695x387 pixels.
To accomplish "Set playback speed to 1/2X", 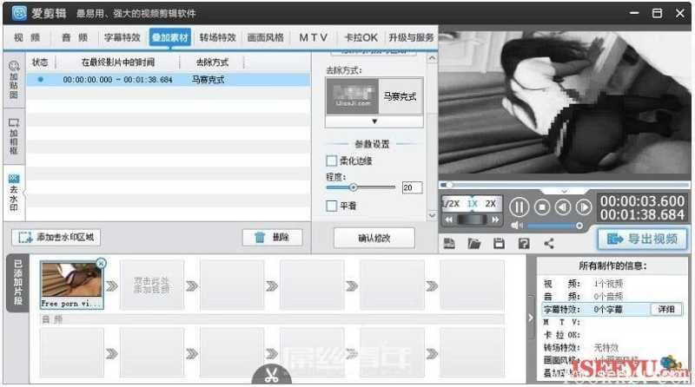I will [x=451, y=204].
